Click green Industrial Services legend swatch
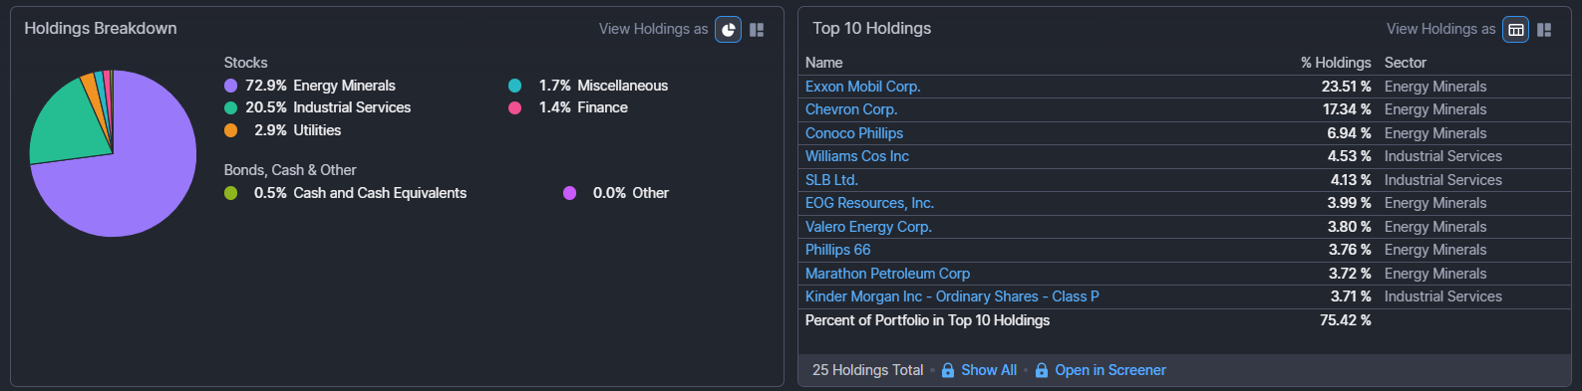Screen dimensions: 1582x391 [x=231, y=107]
